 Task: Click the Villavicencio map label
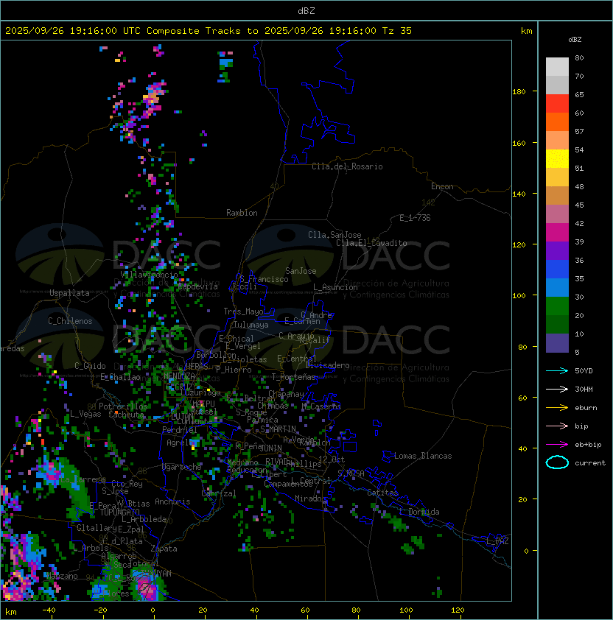coord(149,275)
